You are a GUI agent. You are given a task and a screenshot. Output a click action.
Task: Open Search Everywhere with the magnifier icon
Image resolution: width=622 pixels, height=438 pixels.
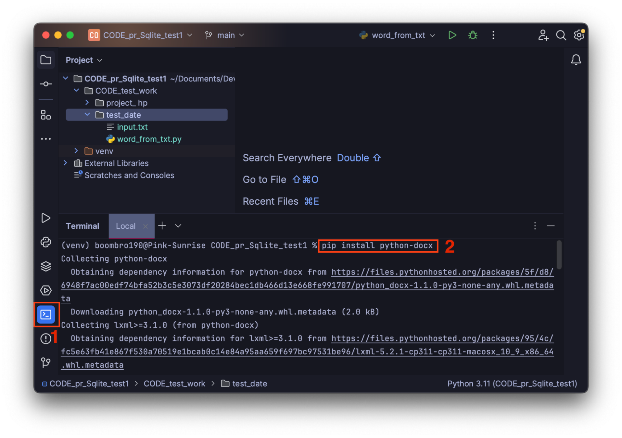(x=561, y=35)
